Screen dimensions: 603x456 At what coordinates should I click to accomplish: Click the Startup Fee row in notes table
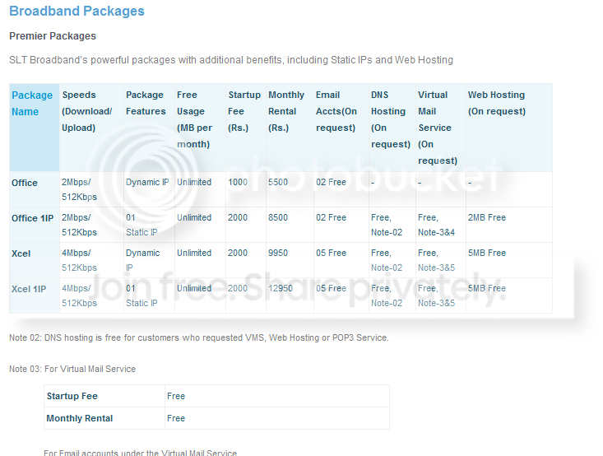point(217,396)
